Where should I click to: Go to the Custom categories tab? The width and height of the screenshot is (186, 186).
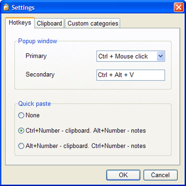pos(93,23)
